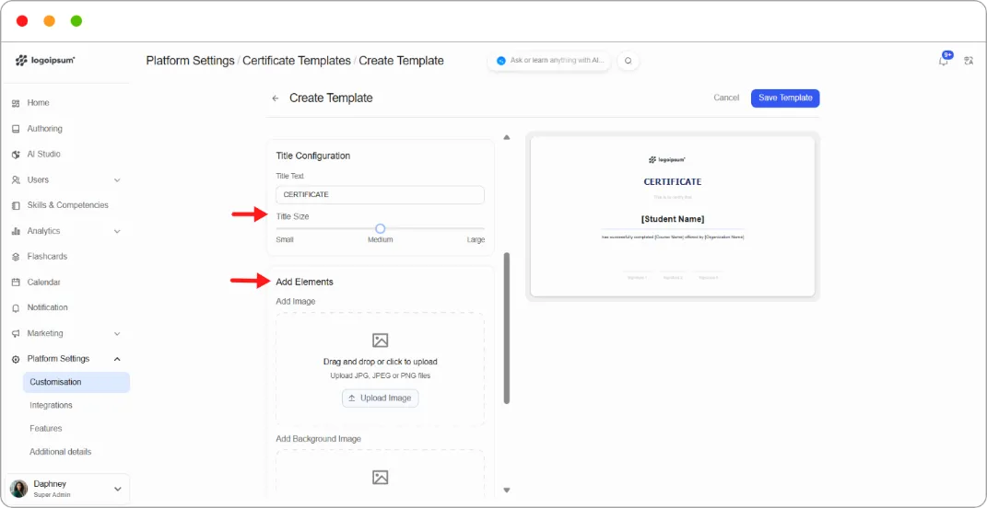The image size is (987, 508).
Task: Click the Platform Settings gear icon
Action: 16,359
